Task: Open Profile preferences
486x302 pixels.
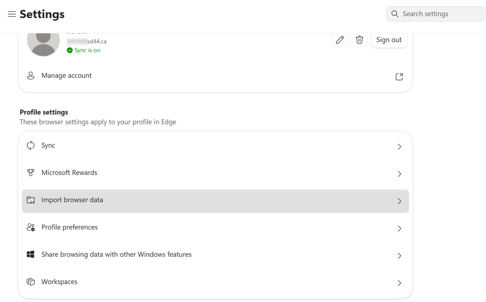Action: point(215,227)
